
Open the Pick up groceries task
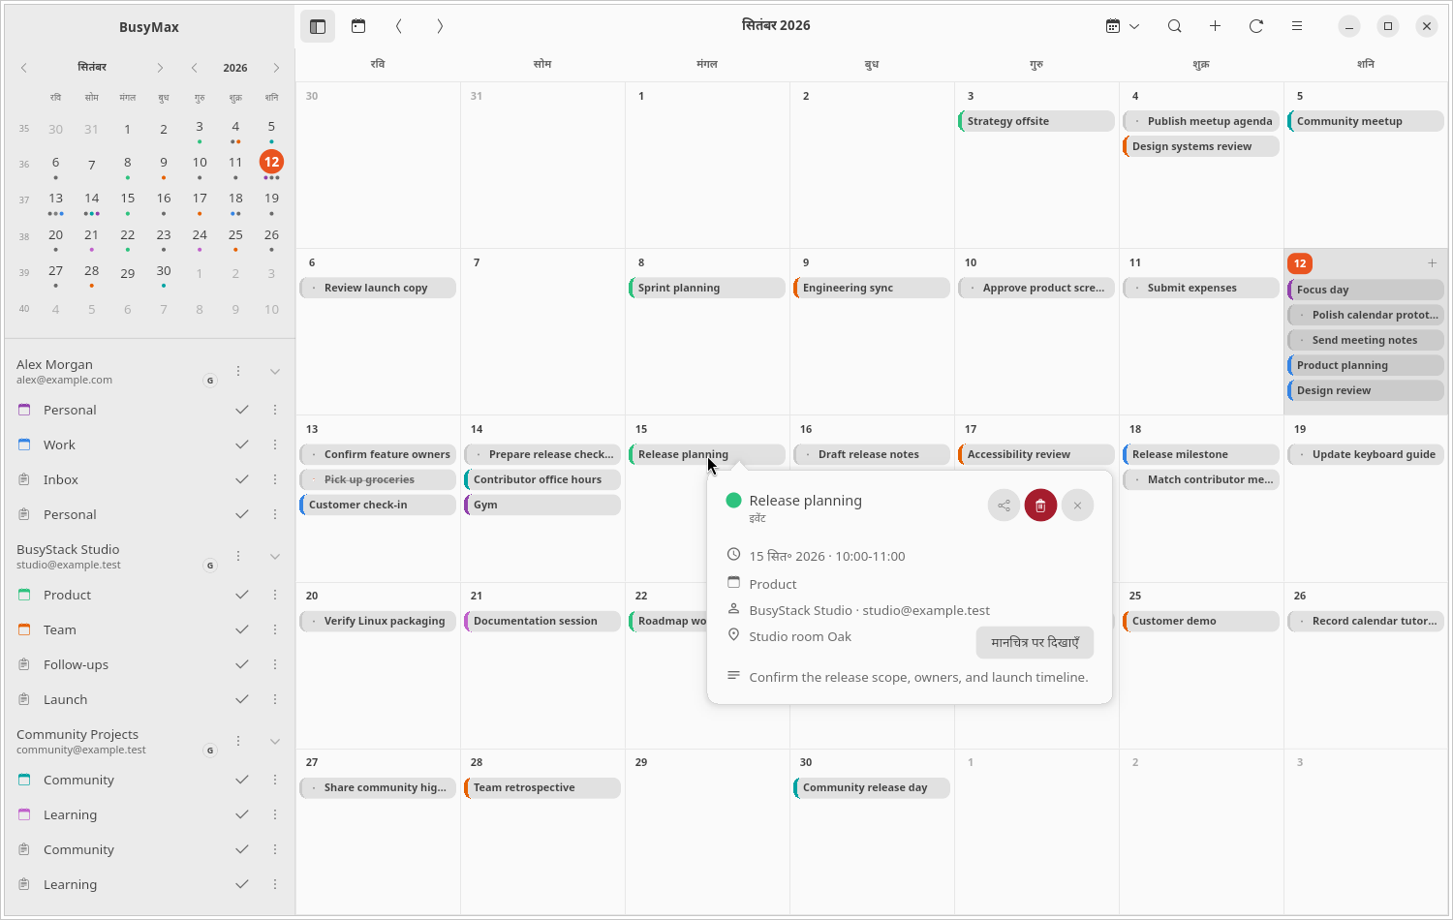(378, 479)
